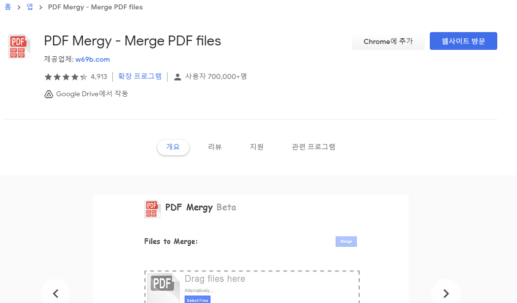
Task: Click the 앱 breadcrumb link
Action: click(30, 7)
